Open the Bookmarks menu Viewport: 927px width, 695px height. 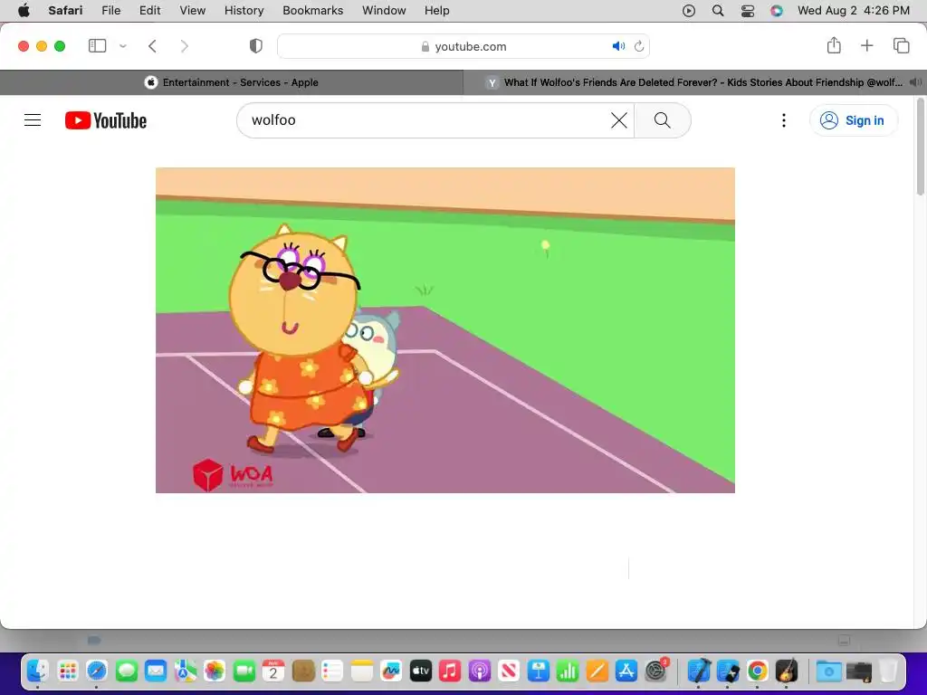pos(312,11)
